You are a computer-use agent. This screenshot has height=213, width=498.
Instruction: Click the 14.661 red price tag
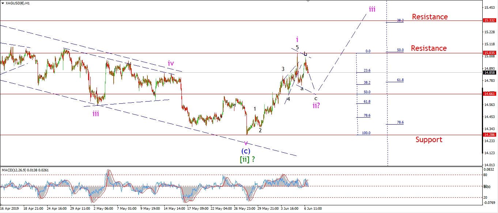tap(490, 94)
